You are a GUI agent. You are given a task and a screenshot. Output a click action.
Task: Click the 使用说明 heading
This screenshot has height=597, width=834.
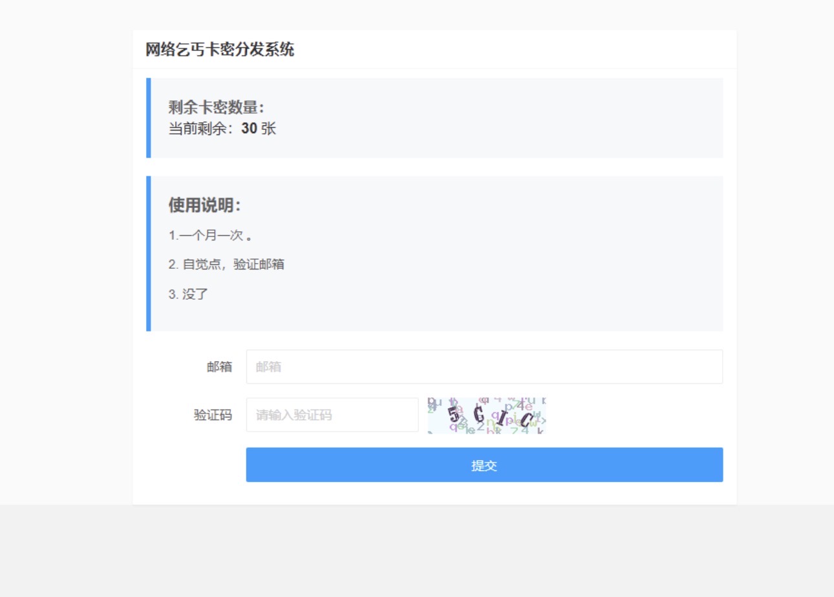204,205
